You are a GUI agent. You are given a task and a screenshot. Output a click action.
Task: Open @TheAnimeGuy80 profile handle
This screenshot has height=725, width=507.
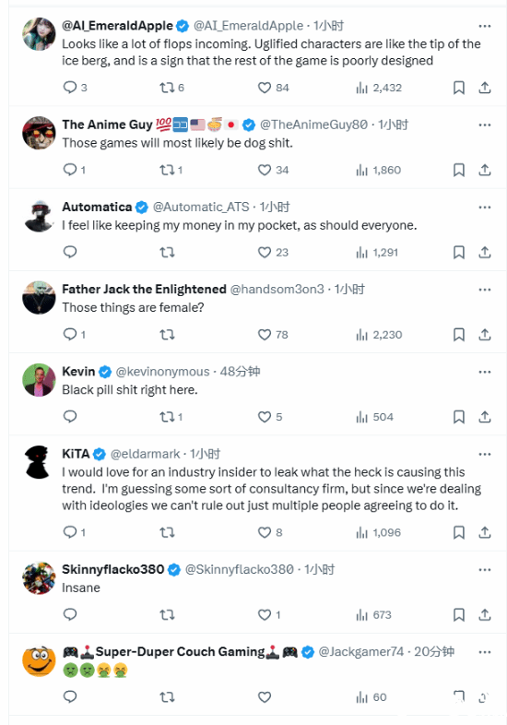[x=313, y=125]
